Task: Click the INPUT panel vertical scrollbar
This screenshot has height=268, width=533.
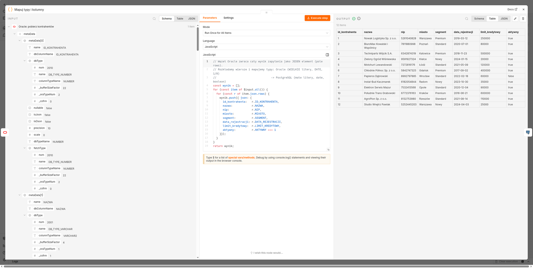Action: [198, 39]
